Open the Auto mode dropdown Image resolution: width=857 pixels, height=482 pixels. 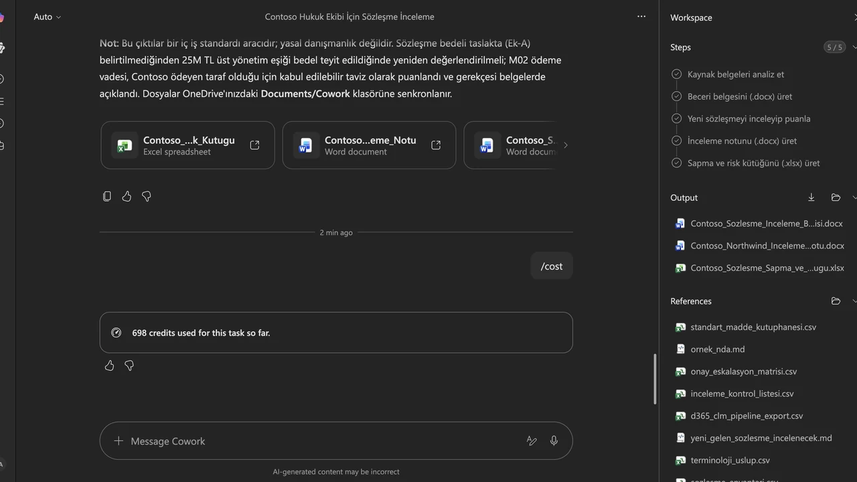(x=48, y=17)
